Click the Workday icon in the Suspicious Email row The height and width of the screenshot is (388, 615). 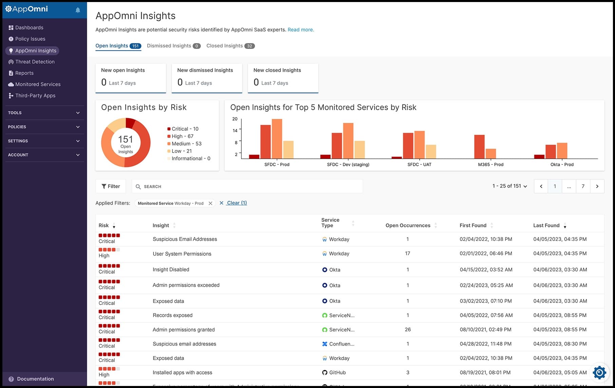tap(325, 239)
